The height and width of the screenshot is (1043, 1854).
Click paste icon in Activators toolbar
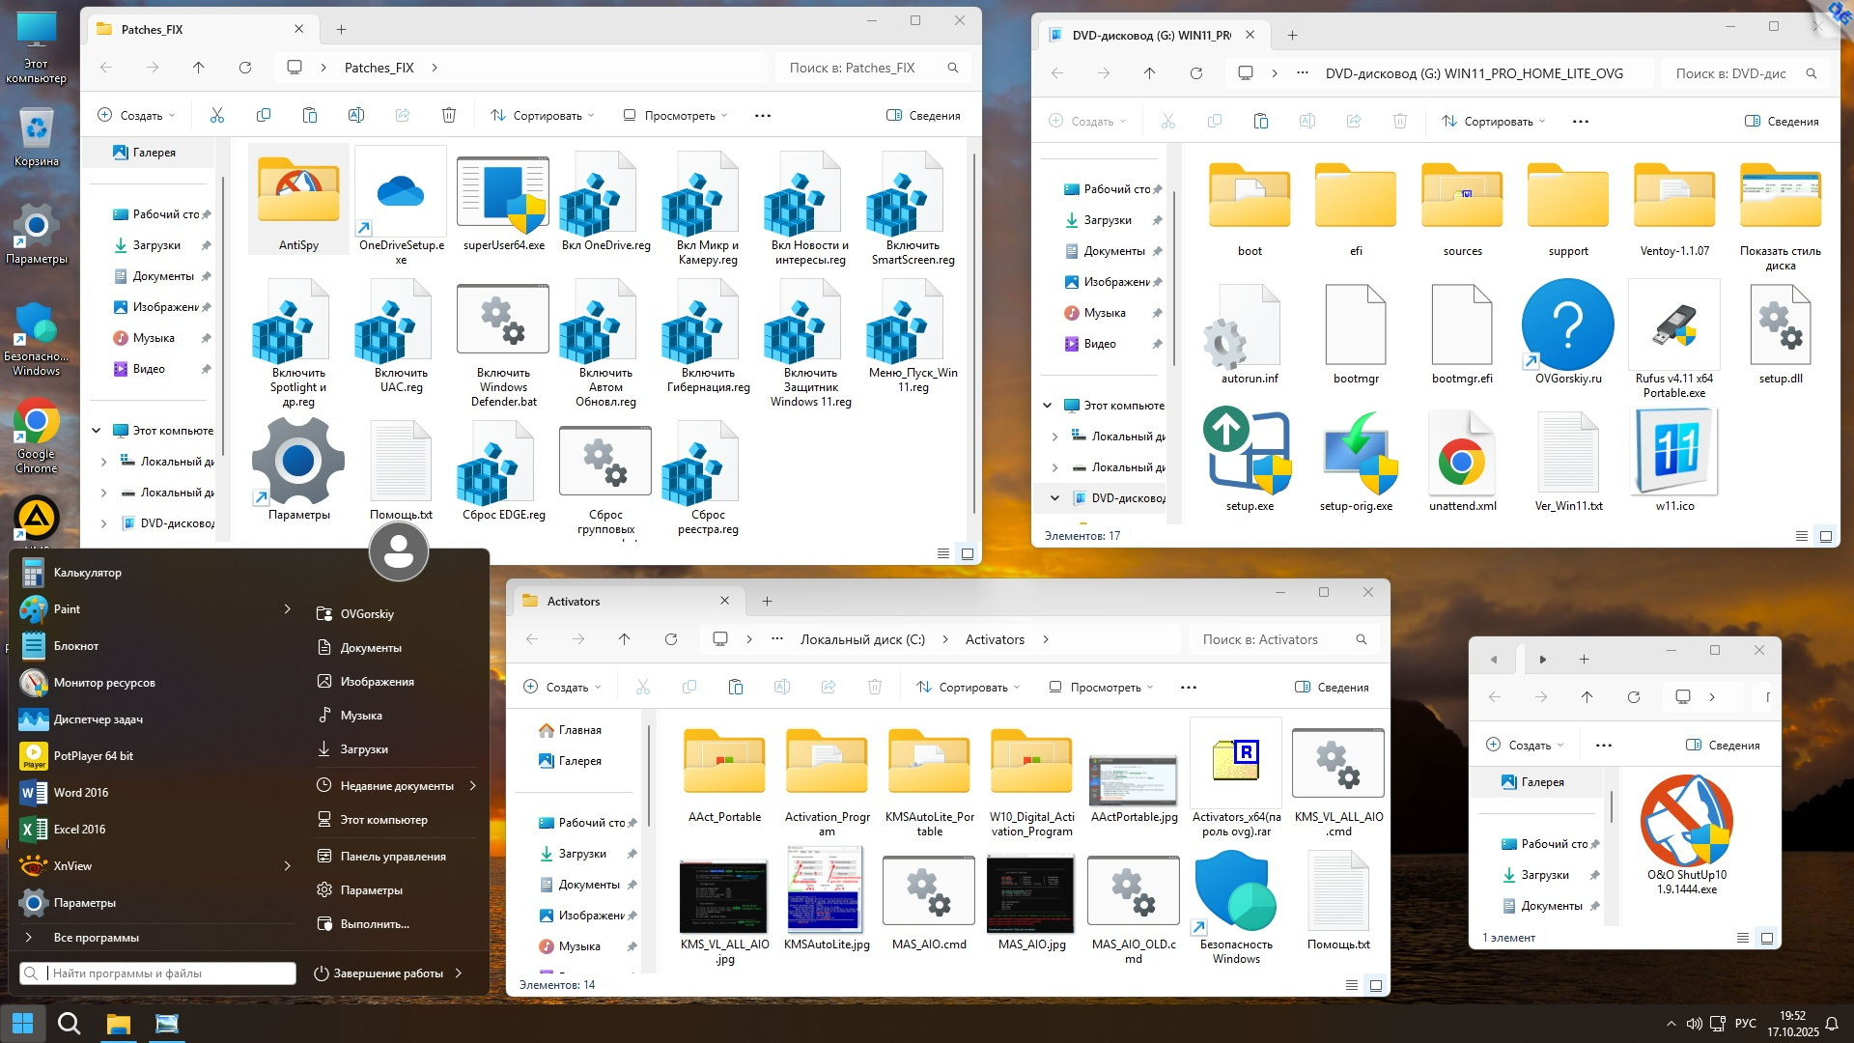point(736,688)
